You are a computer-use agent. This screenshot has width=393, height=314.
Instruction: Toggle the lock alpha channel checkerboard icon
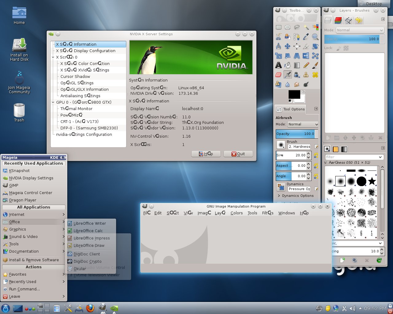click(346, 48)
